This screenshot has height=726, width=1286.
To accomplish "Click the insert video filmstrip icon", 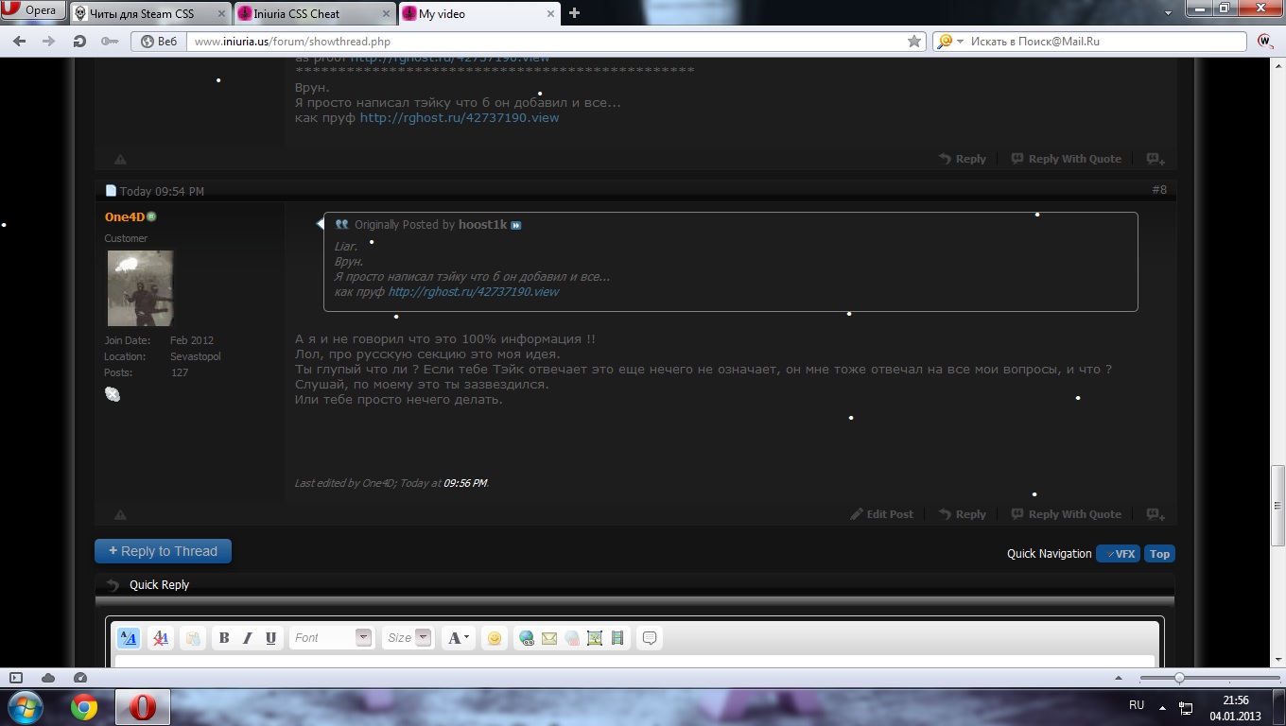I will coord(617,638).
